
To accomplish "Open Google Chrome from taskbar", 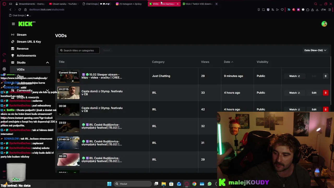I will (194, 184).
